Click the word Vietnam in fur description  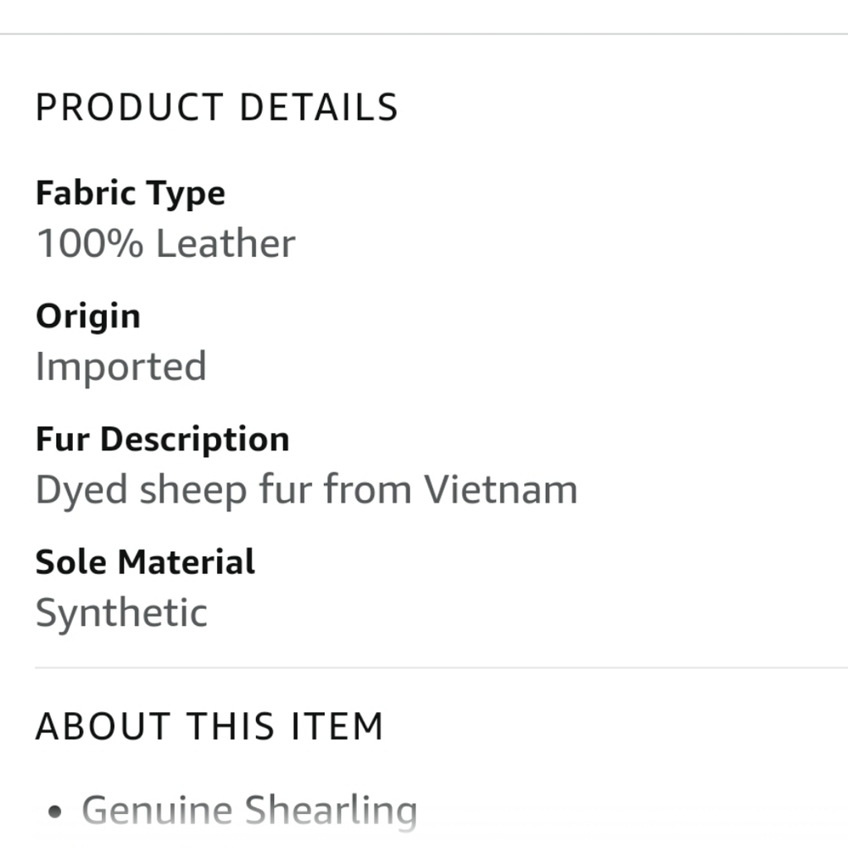coord(500,490)
